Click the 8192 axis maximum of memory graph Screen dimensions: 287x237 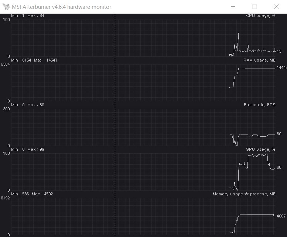(x=5, y=198)
